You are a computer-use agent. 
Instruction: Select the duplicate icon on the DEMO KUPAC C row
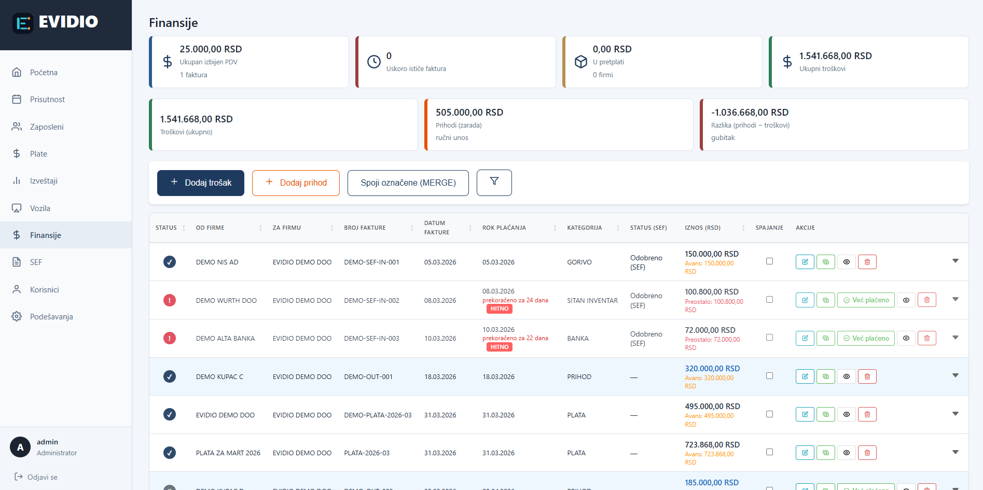[x=825, y=376]
